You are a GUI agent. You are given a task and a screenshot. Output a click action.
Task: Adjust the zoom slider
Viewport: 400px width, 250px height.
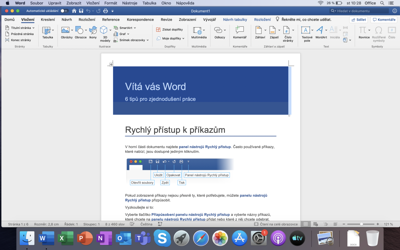click(x=361, y=224)
